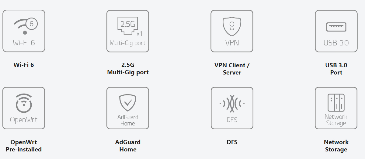The image size is (365, 159).
Task: Click the "OpenWrt Pre-installed" caption text
Action: [x=24, y=146]
